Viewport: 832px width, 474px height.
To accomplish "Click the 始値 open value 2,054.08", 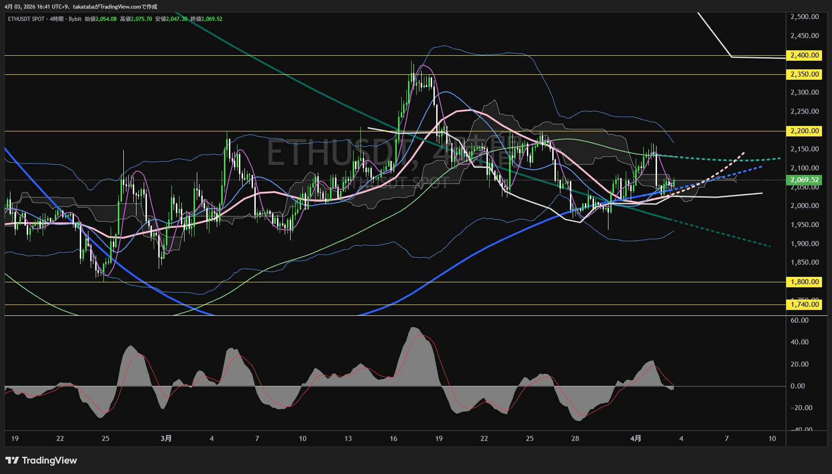I will pos(106,19).
